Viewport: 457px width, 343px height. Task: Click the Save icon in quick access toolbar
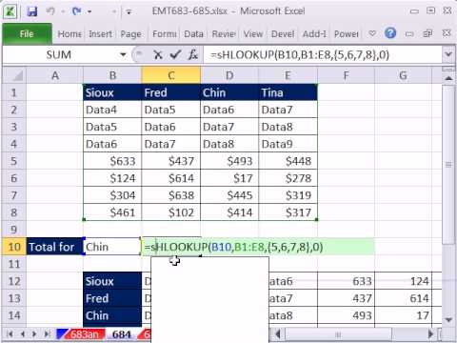point(32,11)
